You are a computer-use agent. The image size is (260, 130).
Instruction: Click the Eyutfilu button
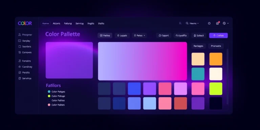tap(181, 36)
